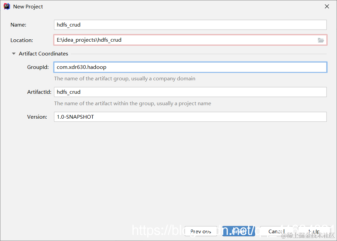Click the IntelliJ IDEA logo in title bar

[x=7, y=6]
